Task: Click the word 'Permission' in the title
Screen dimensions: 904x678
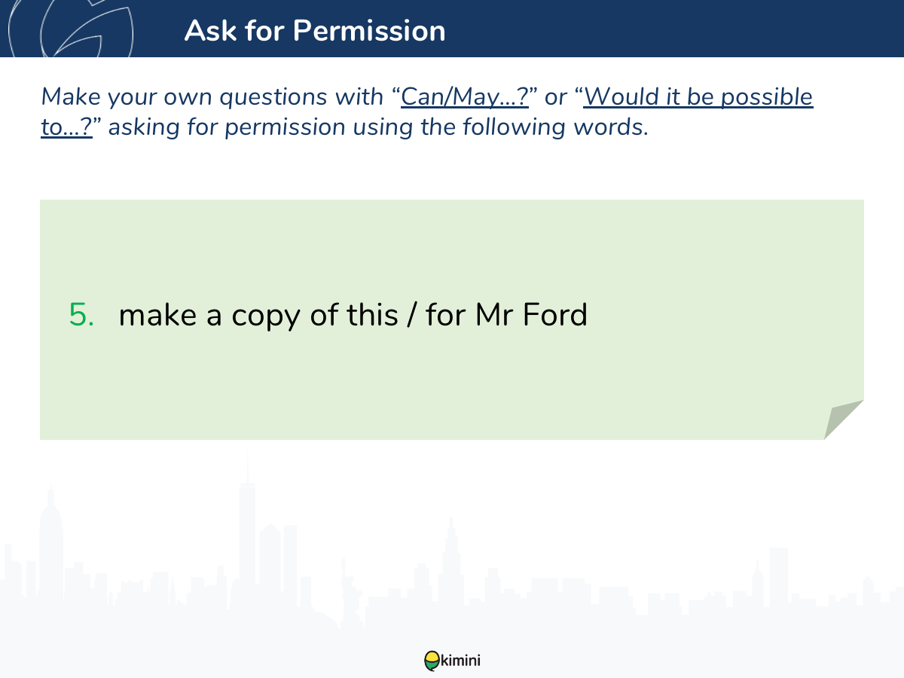Action: point(369,30)
